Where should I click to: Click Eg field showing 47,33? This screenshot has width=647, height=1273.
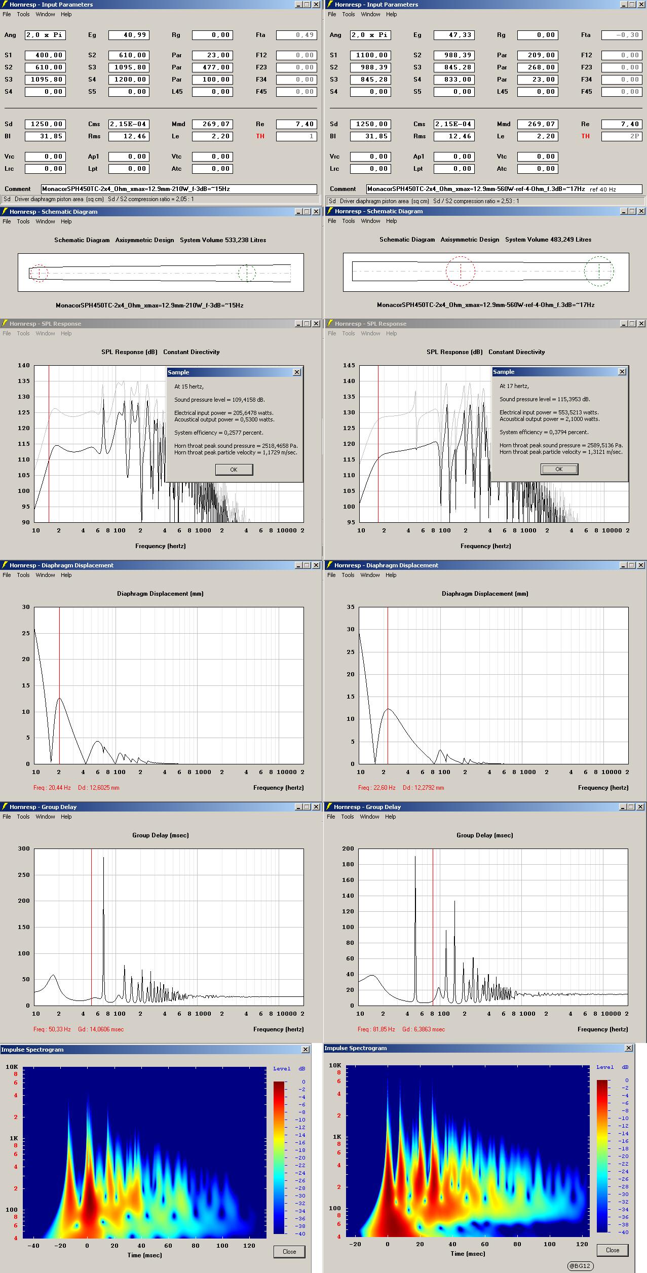tap(454, 35)
